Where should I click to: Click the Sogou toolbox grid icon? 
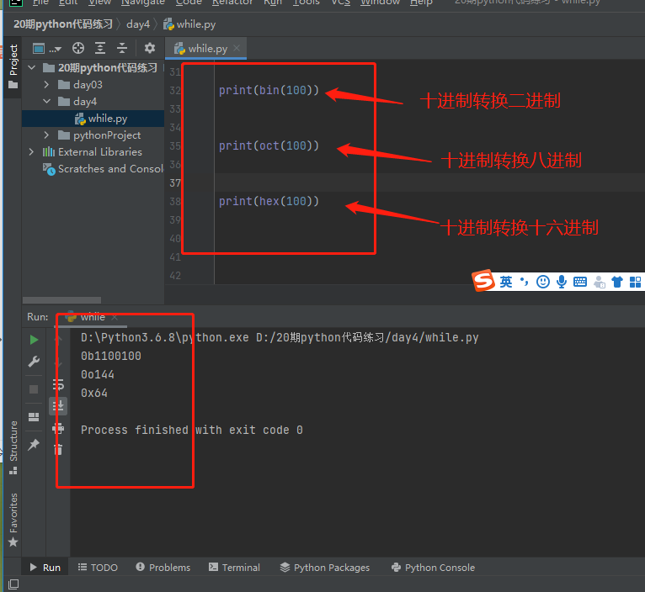pos(635,282)
